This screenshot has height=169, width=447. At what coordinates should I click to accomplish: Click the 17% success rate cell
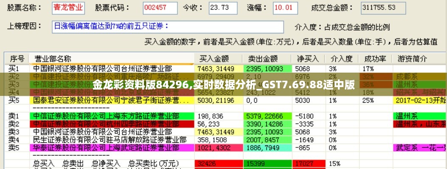point(368,68)
